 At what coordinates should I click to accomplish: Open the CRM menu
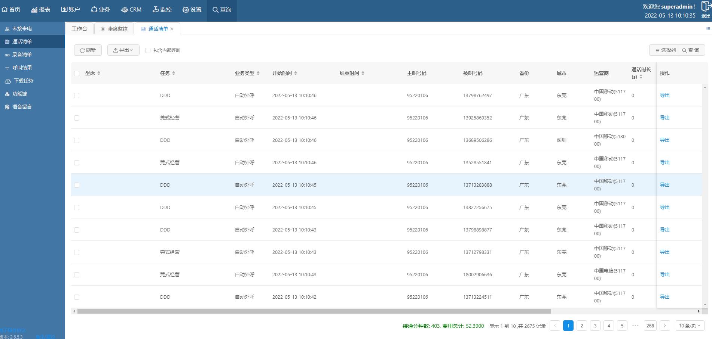point(131,10)
